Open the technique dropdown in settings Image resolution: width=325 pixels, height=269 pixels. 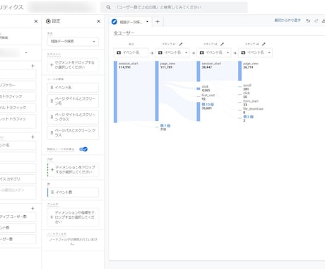(x=73, y=41)
